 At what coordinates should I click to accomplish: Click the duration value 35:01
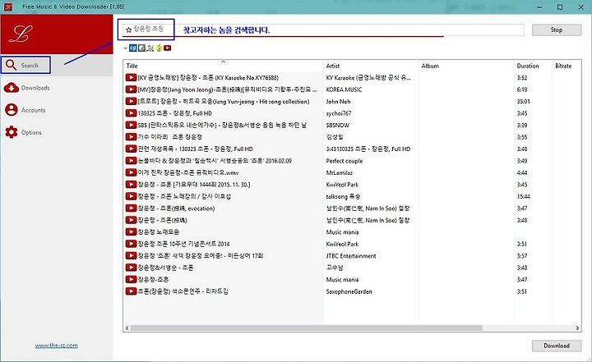[x=523, y=102]
